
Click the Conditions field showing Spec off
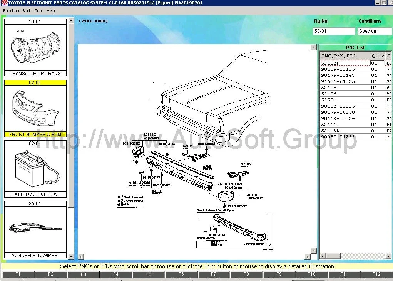tap(374, 31)
